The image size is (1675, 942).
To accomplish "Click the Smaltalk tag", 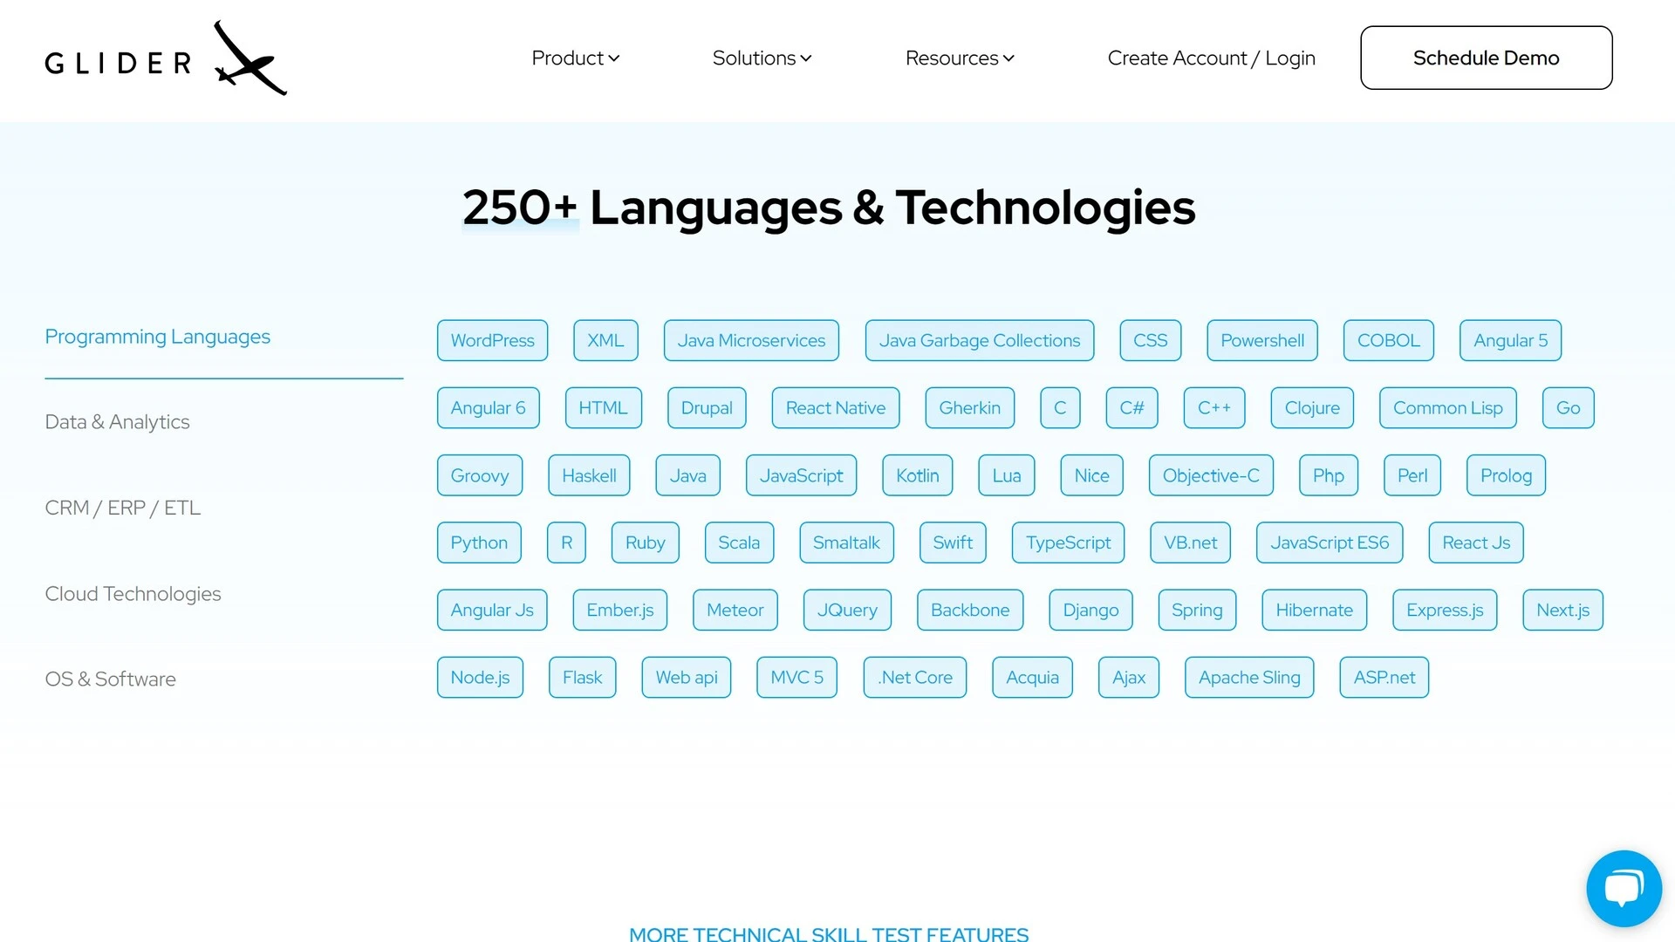I will 846,543.
